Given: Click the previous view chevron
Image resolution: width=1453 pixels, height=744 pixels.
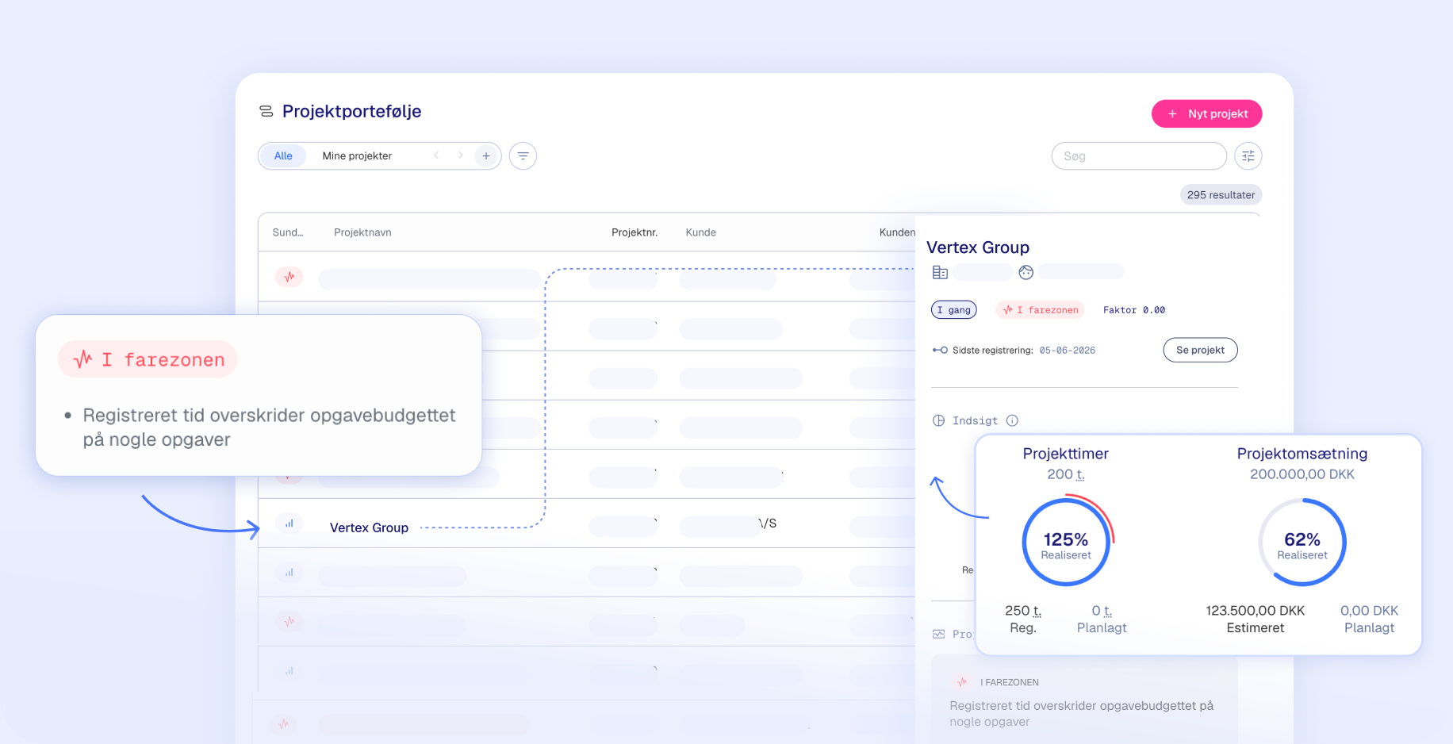Looking at the screenshot, I should pos(436,155).
